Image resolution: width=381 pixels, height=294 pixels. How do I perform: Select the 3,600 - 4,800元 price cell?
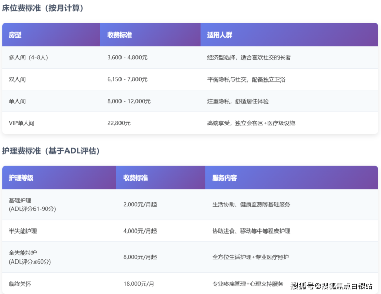(127, 57)
